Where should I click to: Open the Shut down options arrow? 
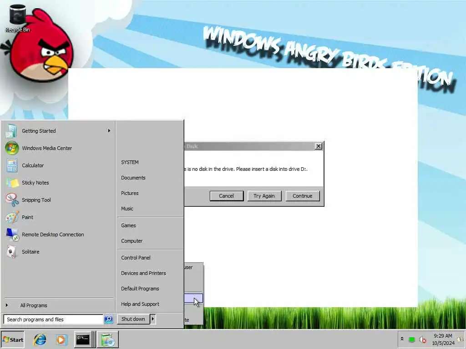click(x=153, y=319)
